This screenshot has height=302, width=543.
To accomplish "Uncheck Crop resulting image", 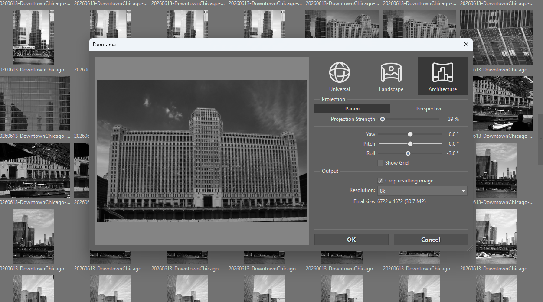I will point(380,181).
